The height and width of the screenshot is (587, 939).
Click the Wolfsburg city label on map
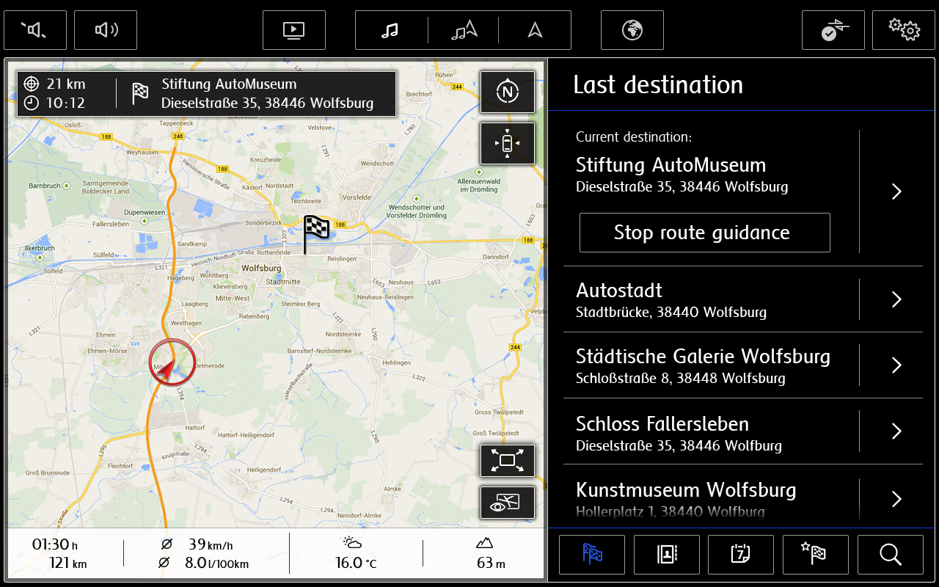pos(261,269)
